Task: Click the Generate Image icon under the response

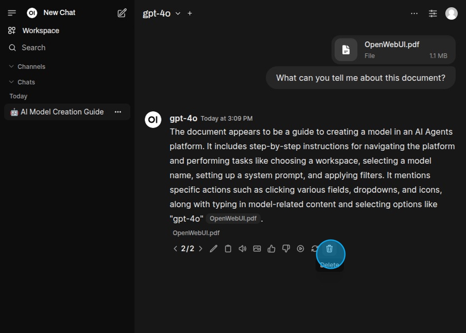Action: point(257,249)
